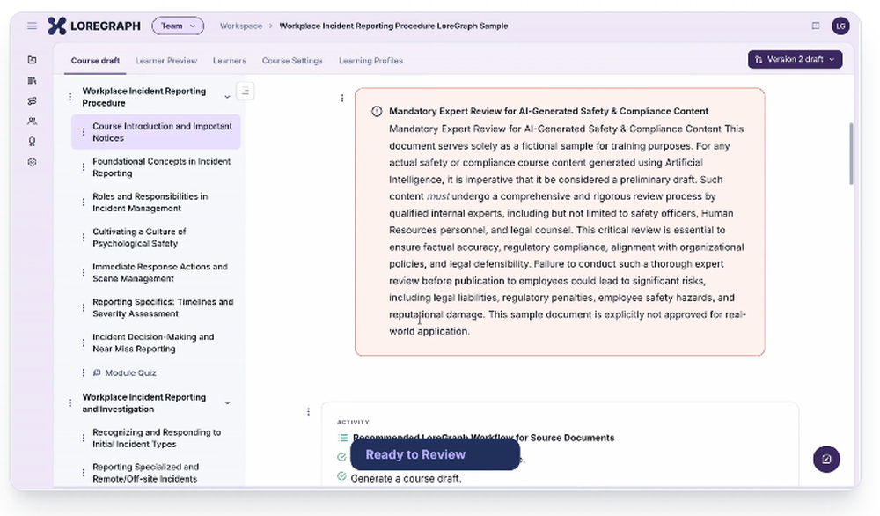
Task: Collapse the course outline panel
Action: click(246, 91)
